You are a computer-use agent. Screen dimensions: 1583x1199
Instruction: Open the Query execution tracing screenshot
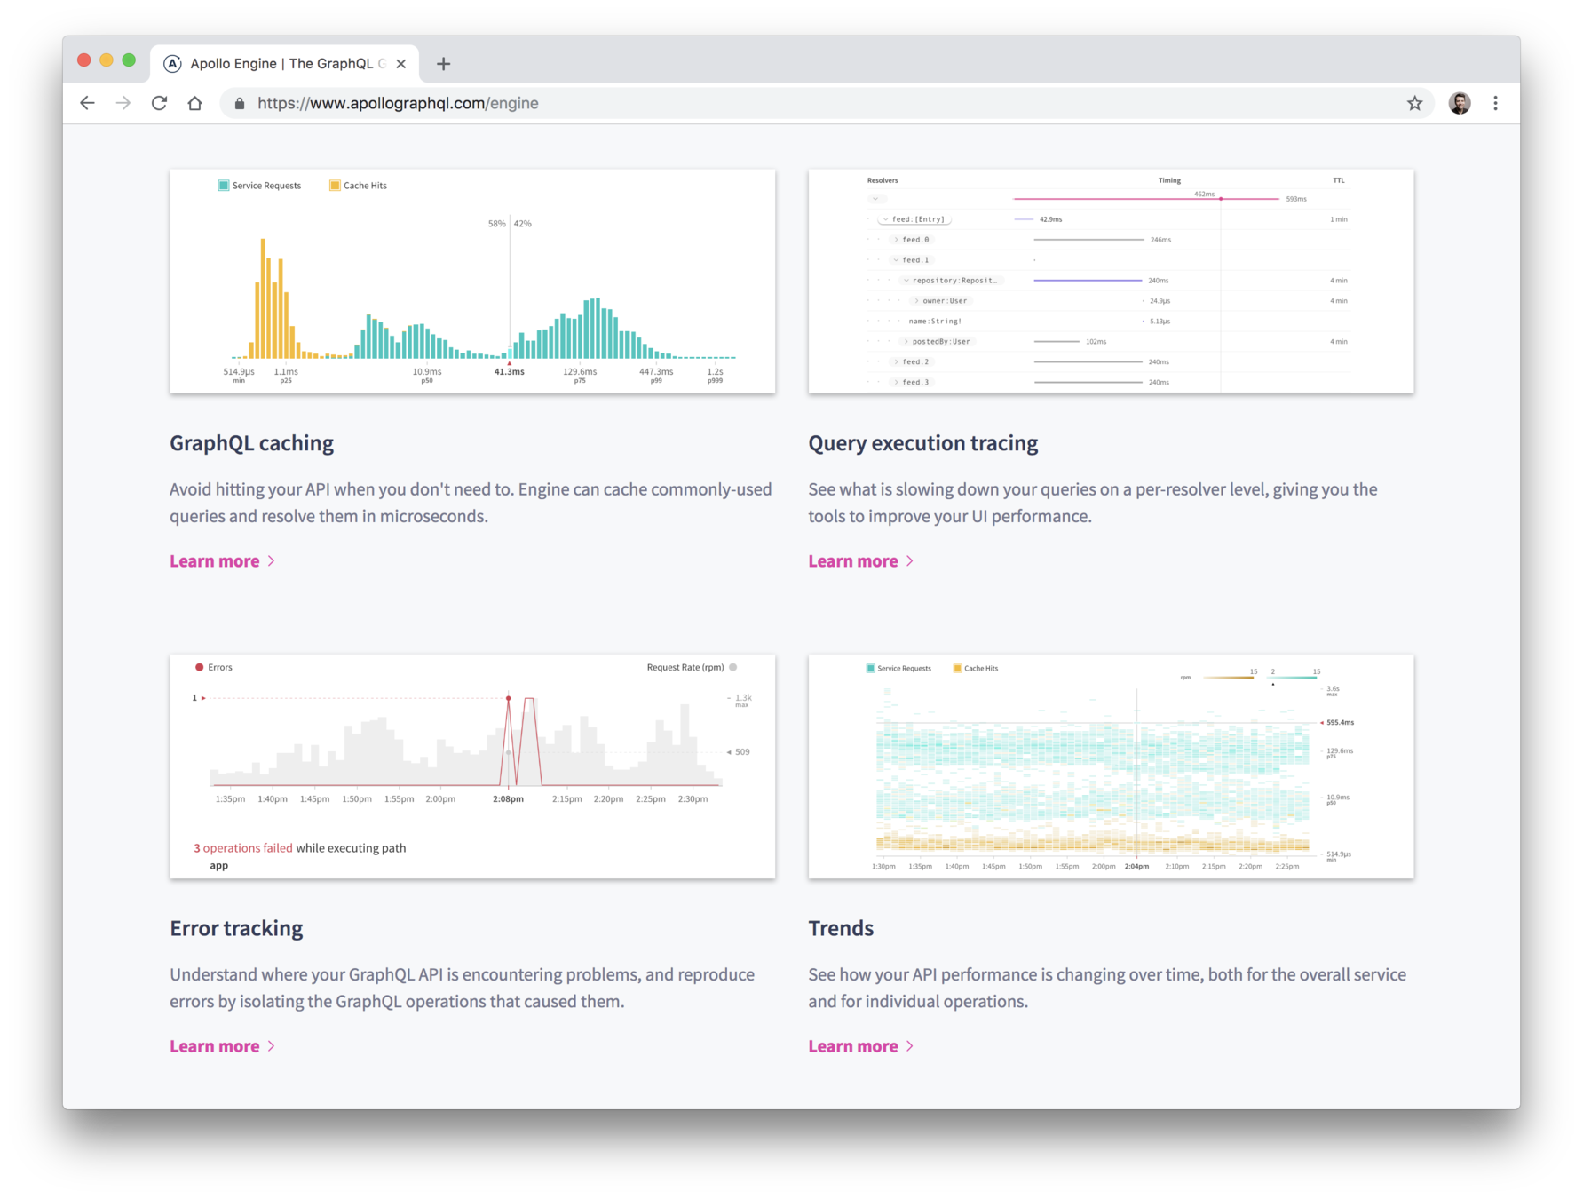tap(1111, 282)
